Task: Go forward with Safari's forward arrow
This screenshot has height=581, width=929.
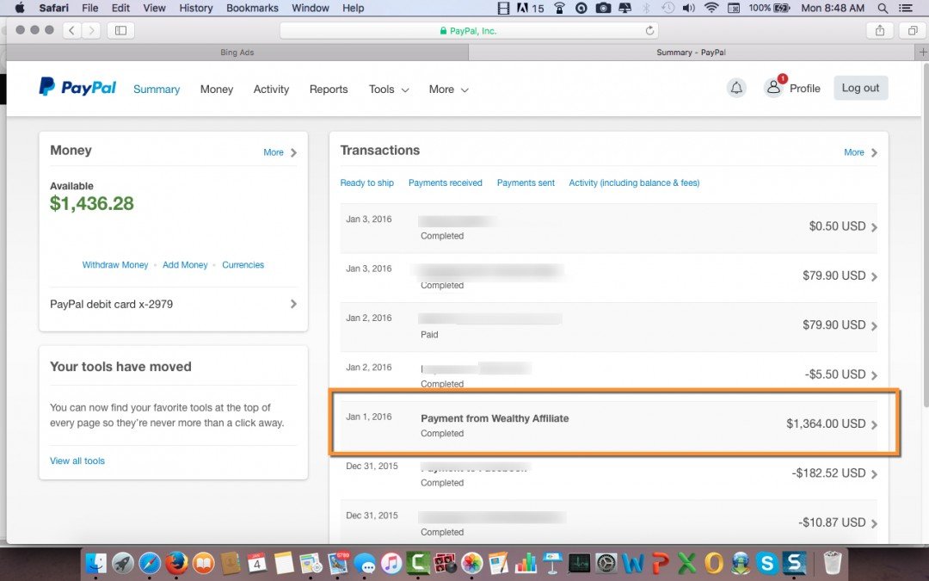Action: point(90,30)
